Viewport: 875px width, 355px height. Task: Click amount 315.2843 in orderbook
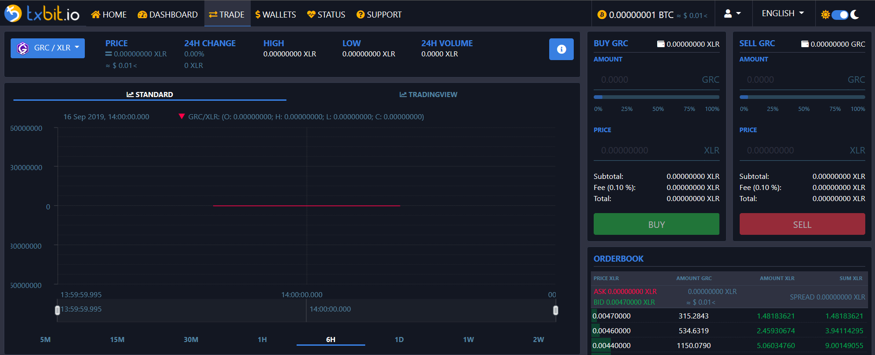click(x=694, y=316)
